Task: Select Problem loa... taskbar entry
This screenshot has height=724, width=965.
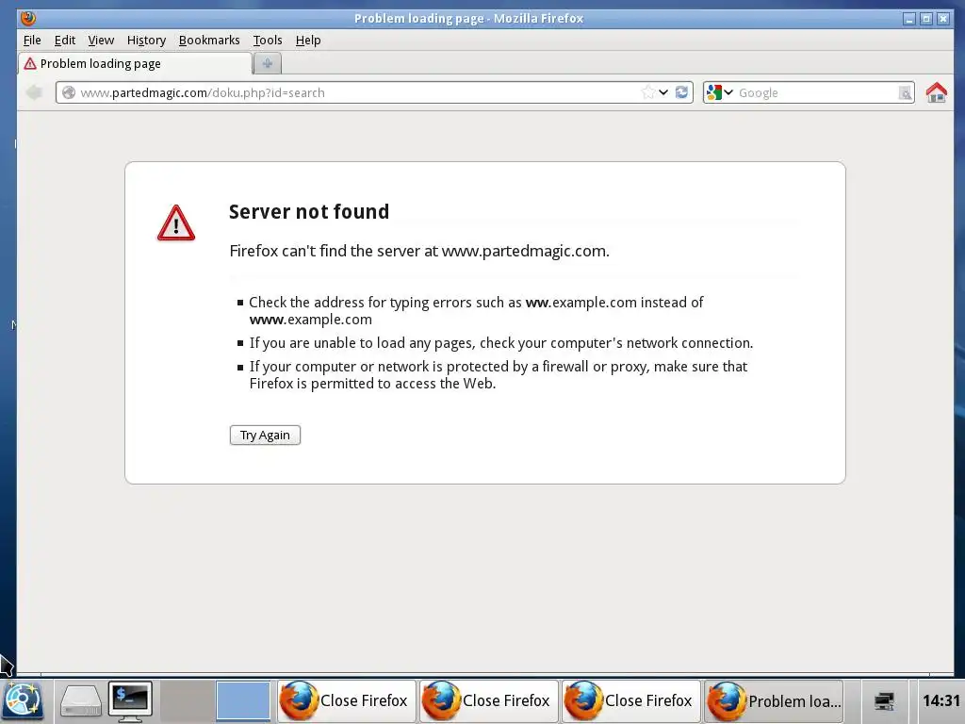Action: 773,700
